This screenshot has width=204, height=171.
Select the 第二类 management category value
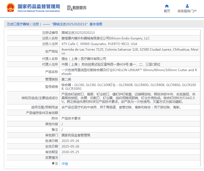pos(66,79)
